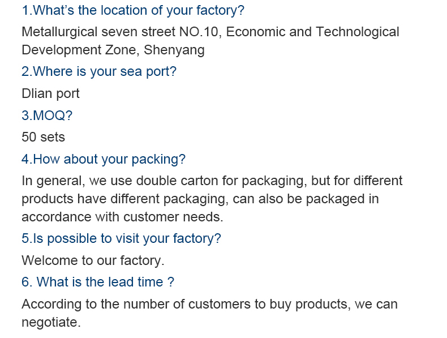Click the 'Dlian port' answer text
The height and width of the screenshot is (338, 447).
(x=50, y=93)
